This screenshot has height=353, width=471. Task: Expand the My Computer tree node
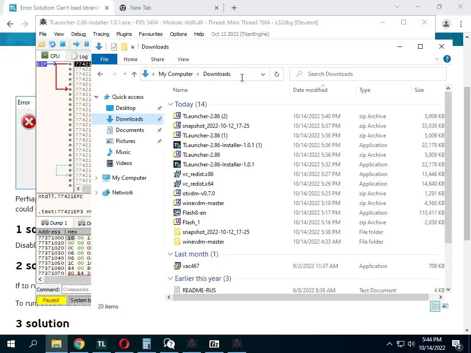pyautogui.click(x=97, y=178)
